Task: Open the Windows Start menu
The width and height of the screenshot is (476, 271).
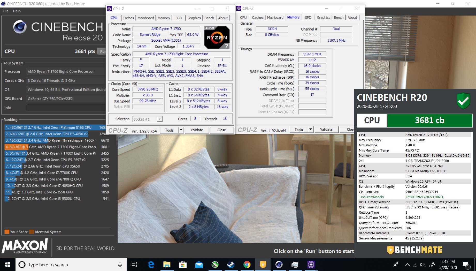Action: pos(8,265)
